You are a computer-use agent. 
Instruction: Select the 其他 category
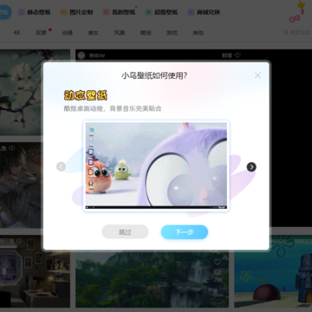[x=198, y=33]
